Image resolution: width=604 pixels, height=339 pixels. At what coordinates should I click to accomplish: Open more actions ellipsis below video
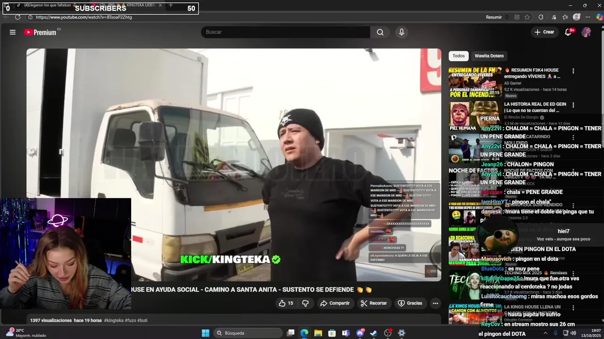[x=435, y=303]
